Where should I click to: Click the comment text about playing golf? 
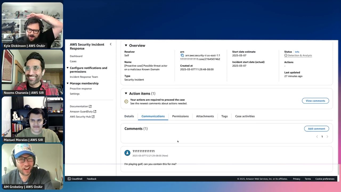pyautogui.click(x=150, y=164)
